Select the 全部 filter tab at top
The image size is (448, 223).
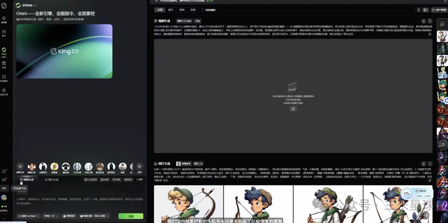coord(160,10)
